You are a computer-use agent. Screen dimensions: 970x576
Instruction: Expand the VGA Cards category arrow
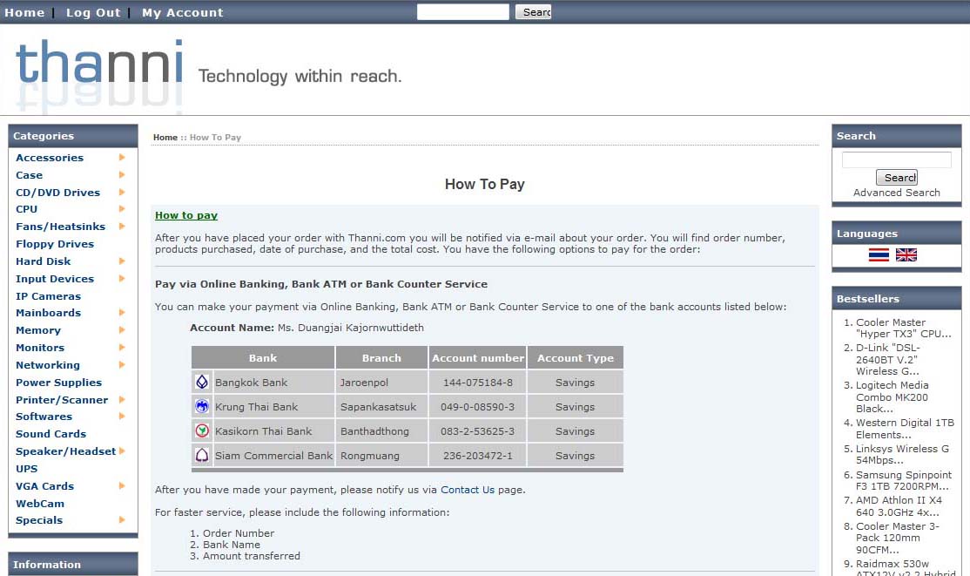[122, 485]
